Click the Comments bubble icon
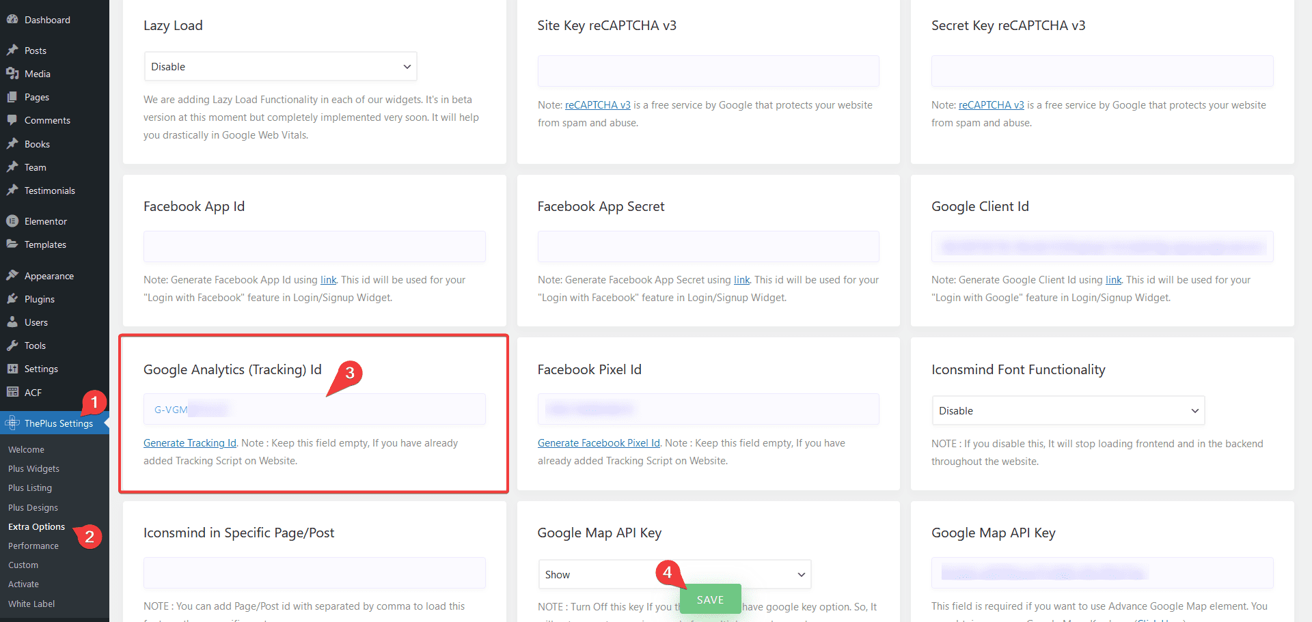Viewport: 1312px width, 622px height. tap(12, 120)
